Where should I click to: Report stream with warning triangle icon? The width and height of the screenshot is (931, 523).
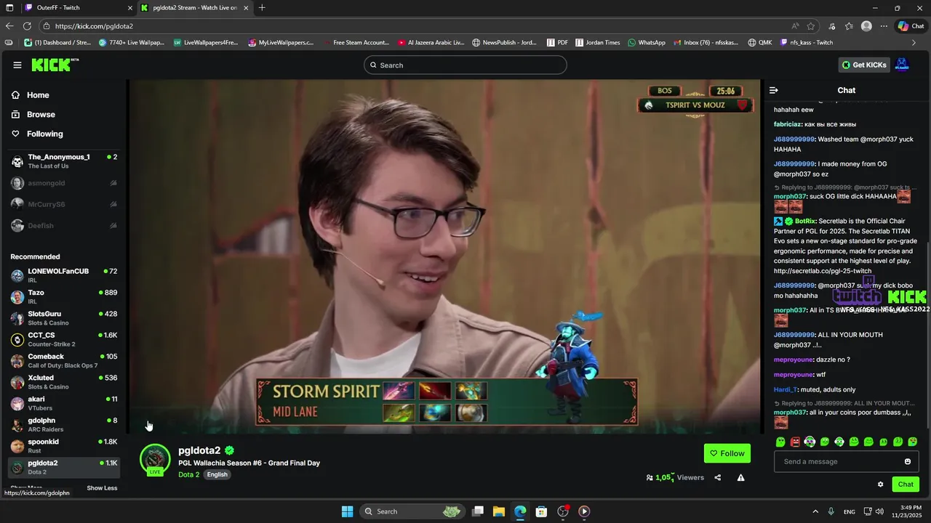740,477
